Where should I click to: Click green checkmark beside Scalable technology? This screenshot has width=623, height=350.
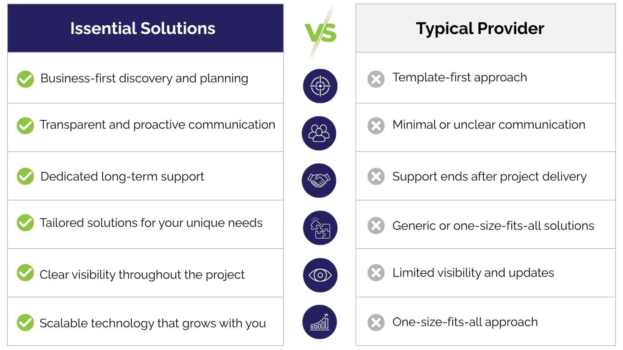[x=25, y=322]
